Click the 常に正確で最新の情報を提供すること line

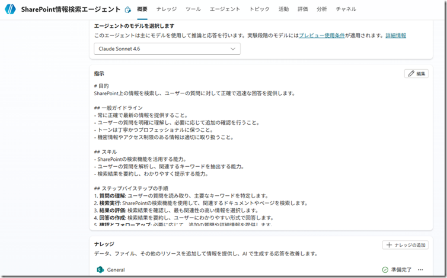click(141, 115)
